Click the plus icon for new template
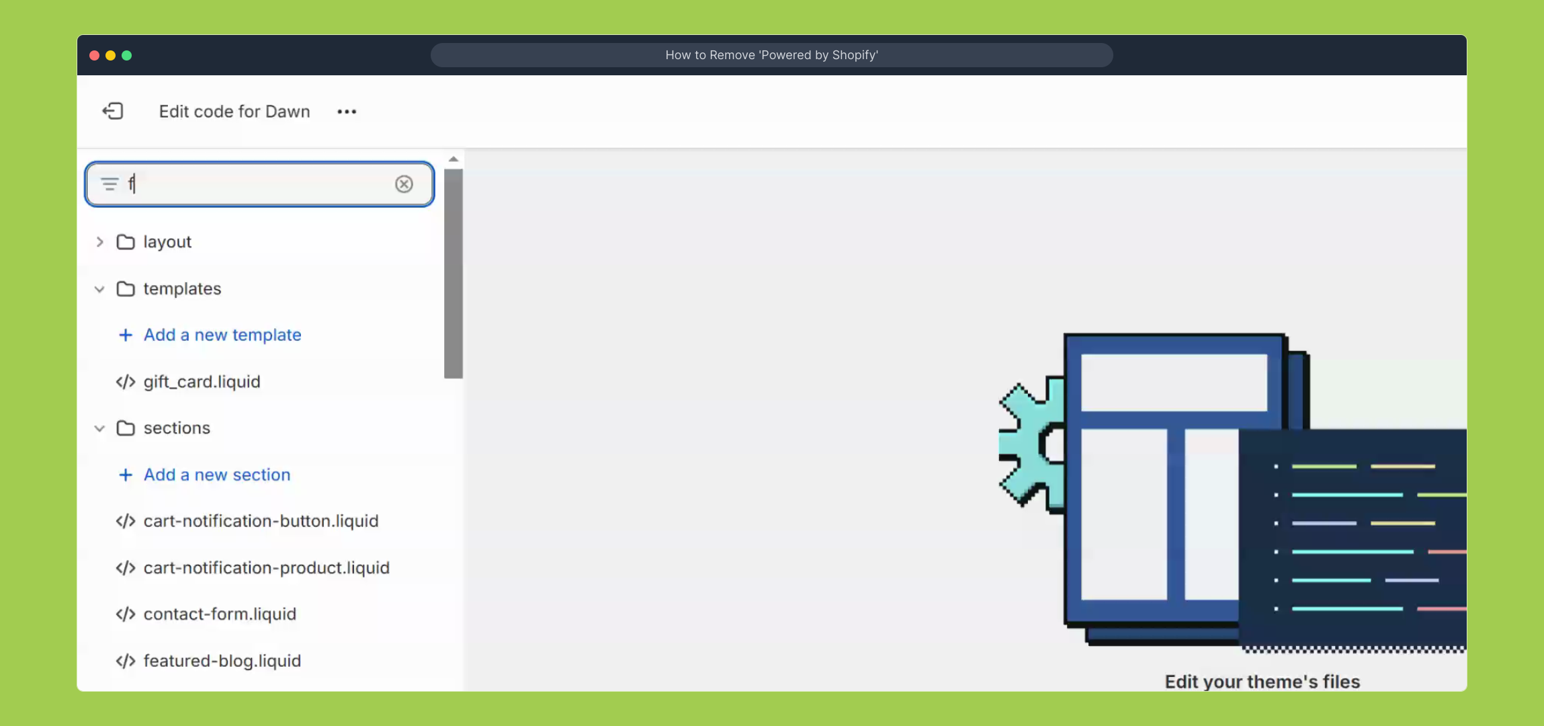This screenshot has height=726, width=1544. tap(126, 335)
